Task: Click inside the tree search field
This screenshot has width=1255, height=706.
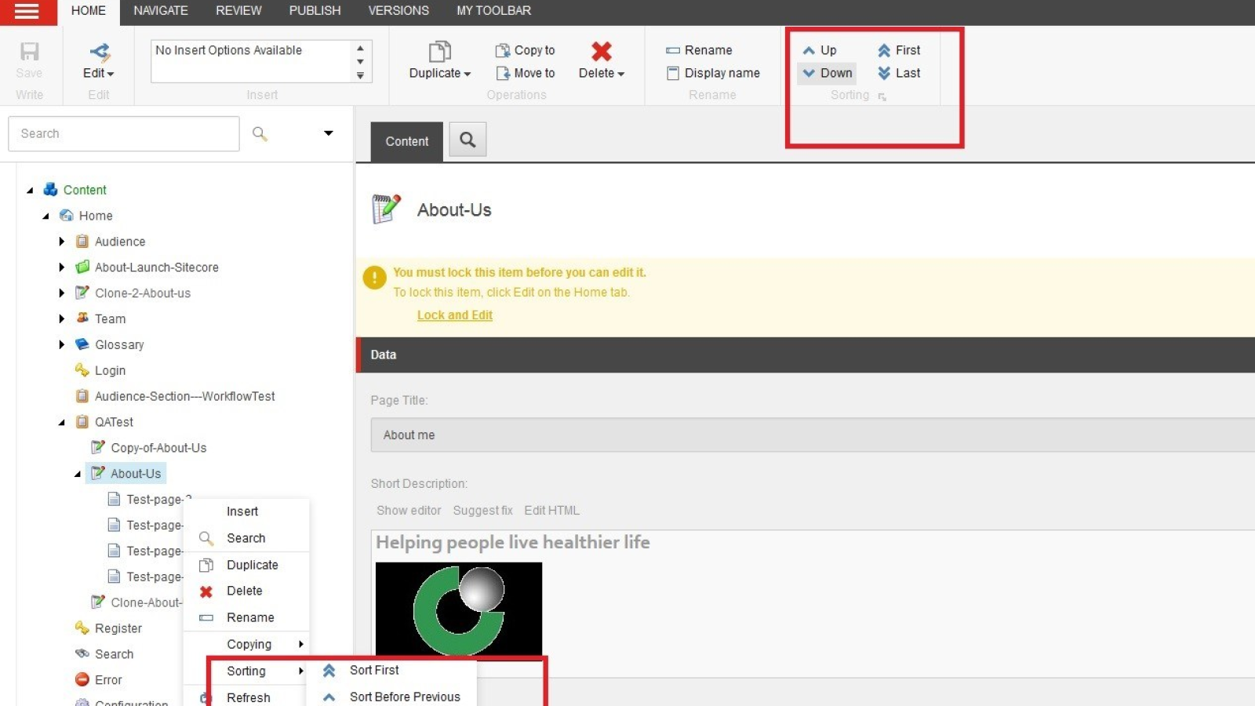Action: click(x=123, y=133)
